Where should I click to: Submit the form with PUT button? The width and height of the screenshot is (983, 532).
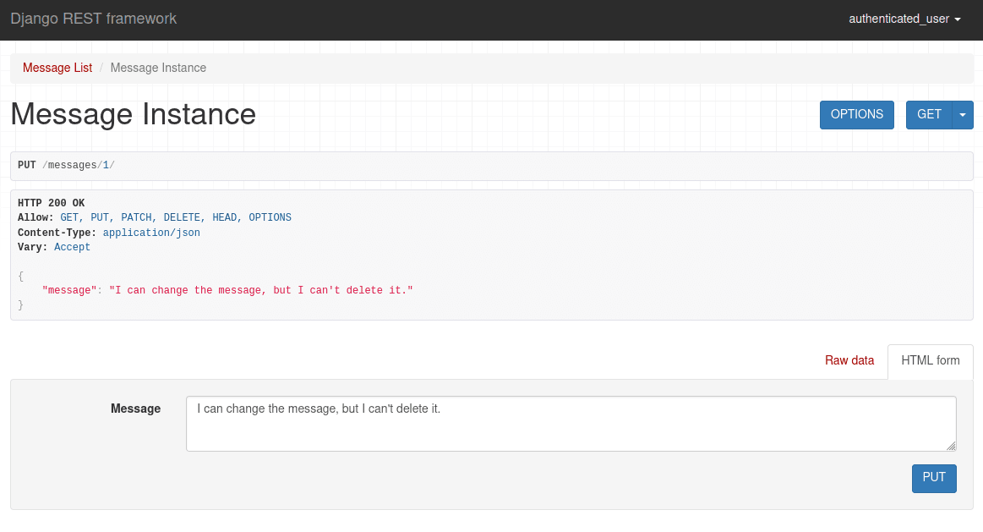click(933, 478)
